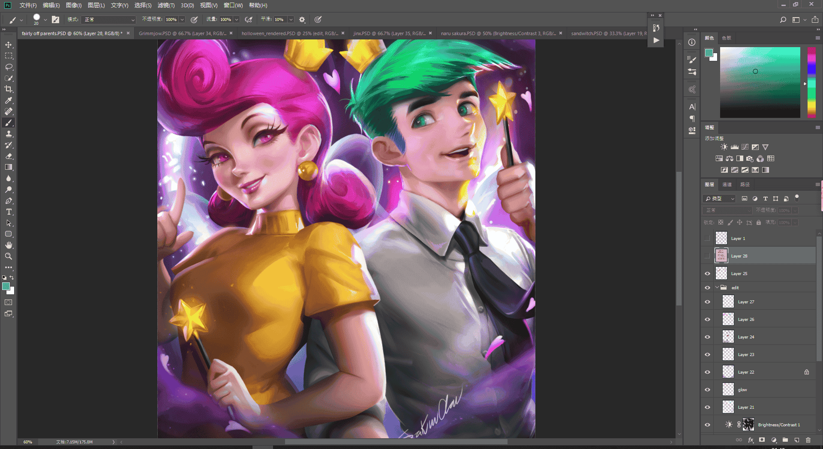The width and height of the screenshot is (823, 449).
Task: Select the Rectangular Marquee tool
Action: (9, 56)
